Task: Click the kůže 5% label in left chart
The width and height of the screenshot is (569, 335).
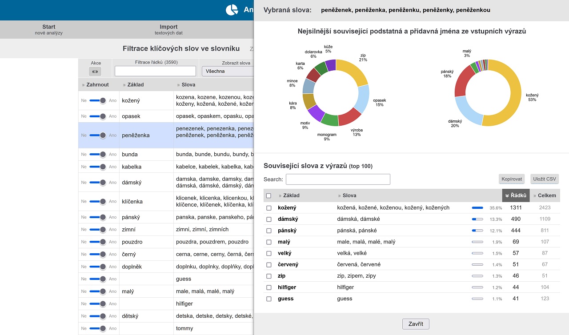Action: [x=328, y=48]
